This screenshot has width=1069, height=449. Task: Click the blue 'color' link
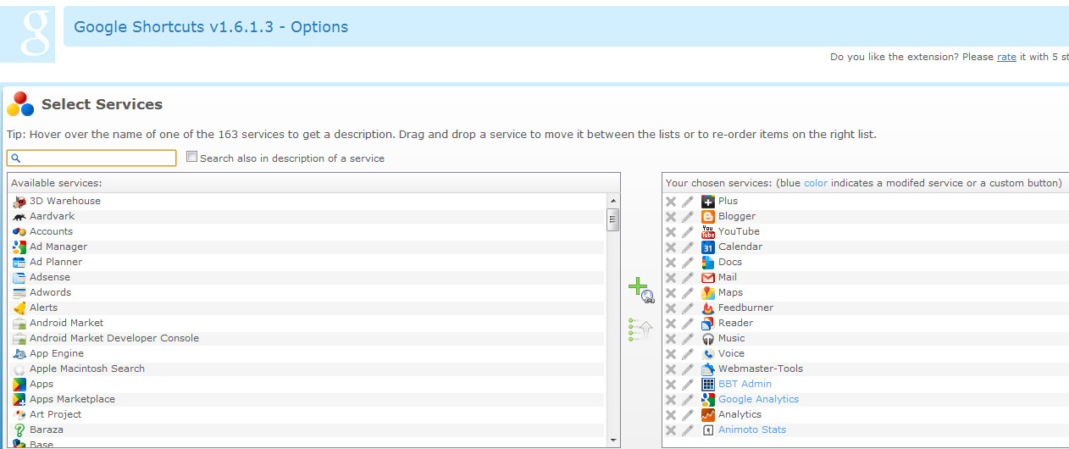point(816,183)
